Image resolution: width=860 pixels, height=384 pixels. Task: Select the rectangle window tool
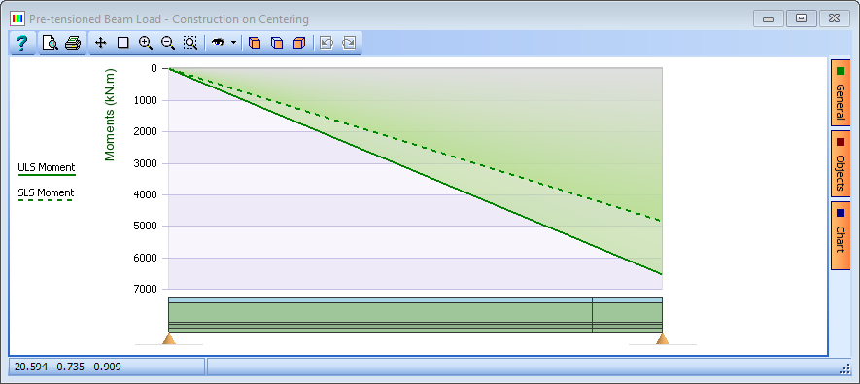[122, 43]
